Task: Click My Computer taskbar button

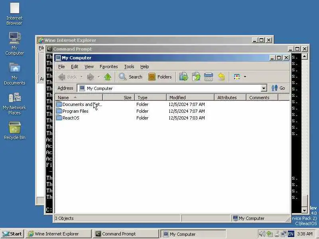Action: (x=193, y=234)
